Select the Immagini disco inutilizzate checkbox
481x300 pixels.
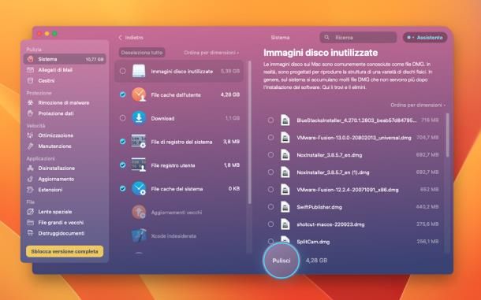tap(122, 71)
